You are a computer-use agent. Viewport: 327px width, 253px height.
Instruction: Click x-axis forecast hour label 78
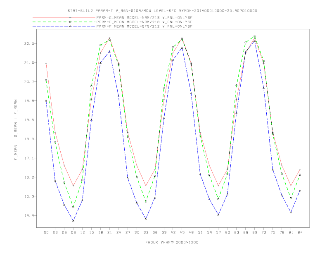click(282, 232)
